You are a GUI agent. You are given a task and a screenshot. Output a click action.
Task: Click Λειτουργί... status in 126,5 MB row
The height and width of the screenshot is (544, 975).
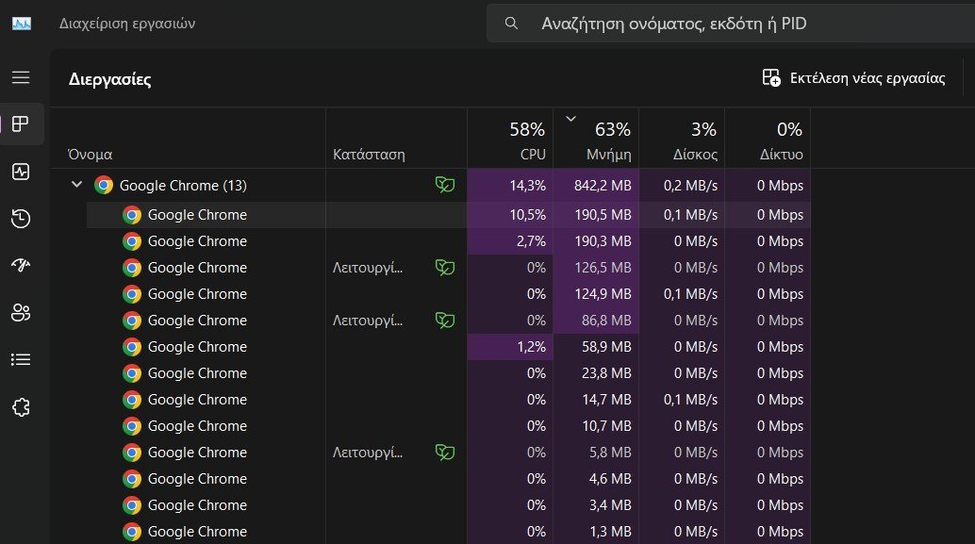368,268
